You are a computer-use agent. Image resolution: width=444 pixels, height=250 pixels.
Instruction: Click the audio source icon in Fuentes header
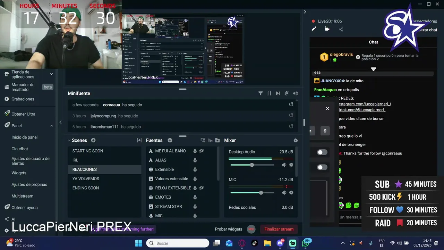click(210, 140)
